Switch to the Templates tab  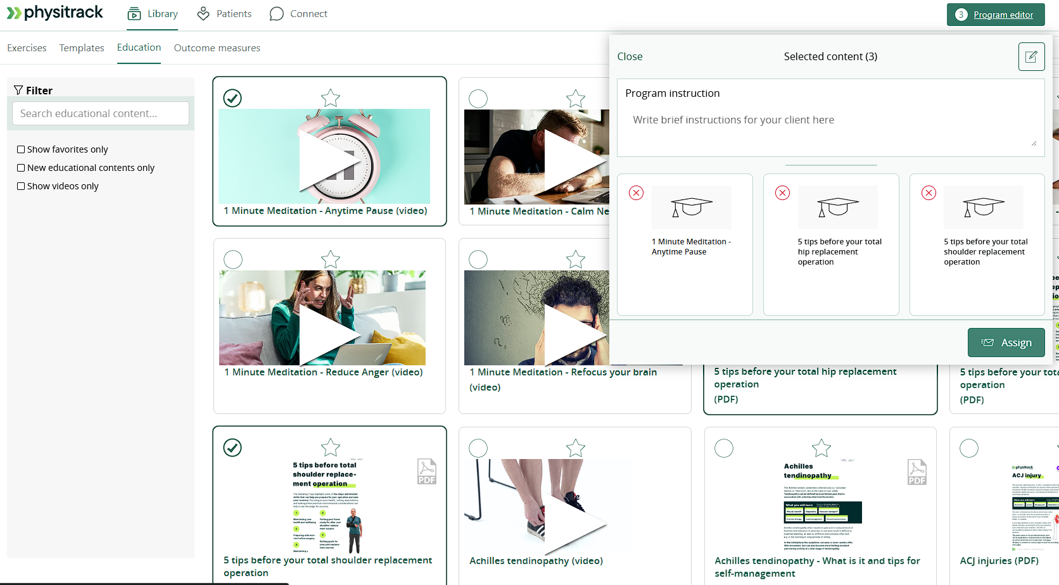pos(82,48)
